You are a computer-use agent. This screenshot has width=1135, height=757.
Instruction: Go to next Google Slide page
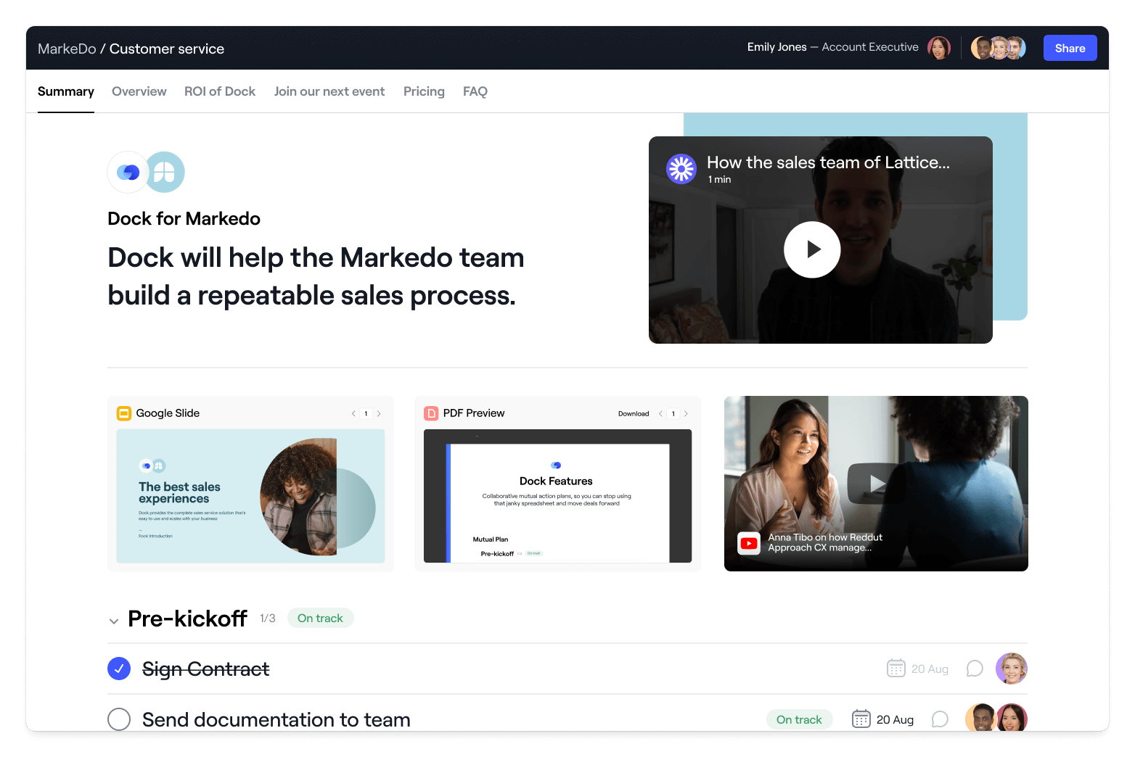pyautogui.click(x=379, y=413)
